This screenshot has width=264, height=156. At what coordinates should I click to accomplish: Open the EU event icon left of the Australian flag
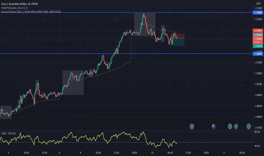click(192, 126)
